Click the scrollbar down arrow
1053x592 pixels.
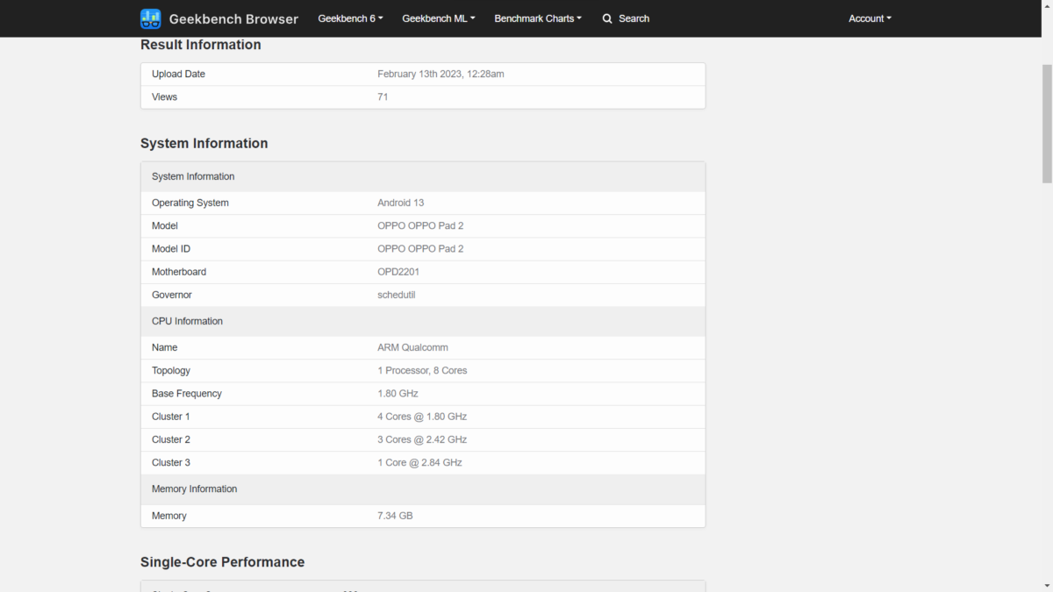[x=1046, y=585]
